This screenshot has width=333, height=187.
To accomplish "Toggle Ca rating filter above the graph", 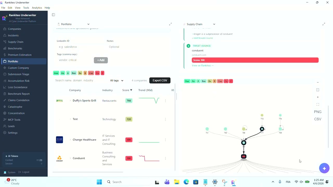I will (x=226, y=81).
